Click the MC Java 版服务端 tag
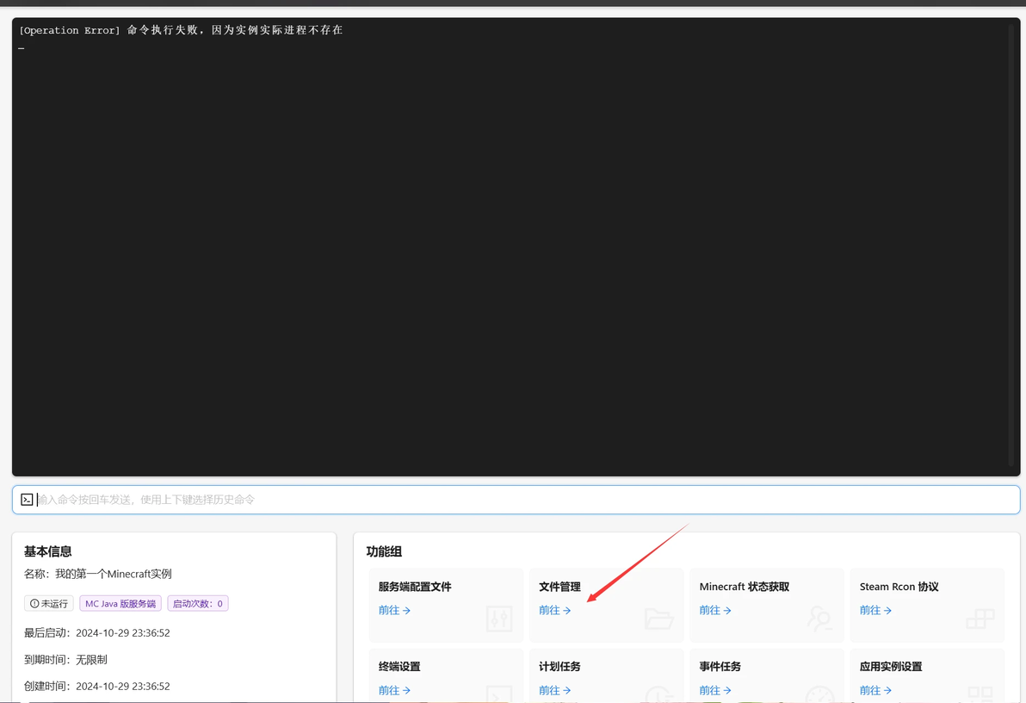This screenshot has height=703, width=1026. [121, 603]
